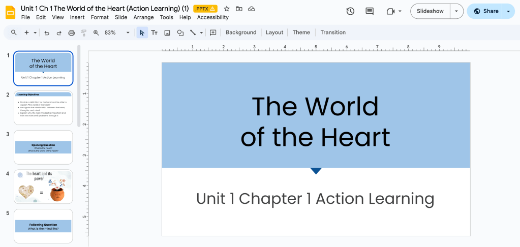Select the Text box tool

[x=154, y=33]
